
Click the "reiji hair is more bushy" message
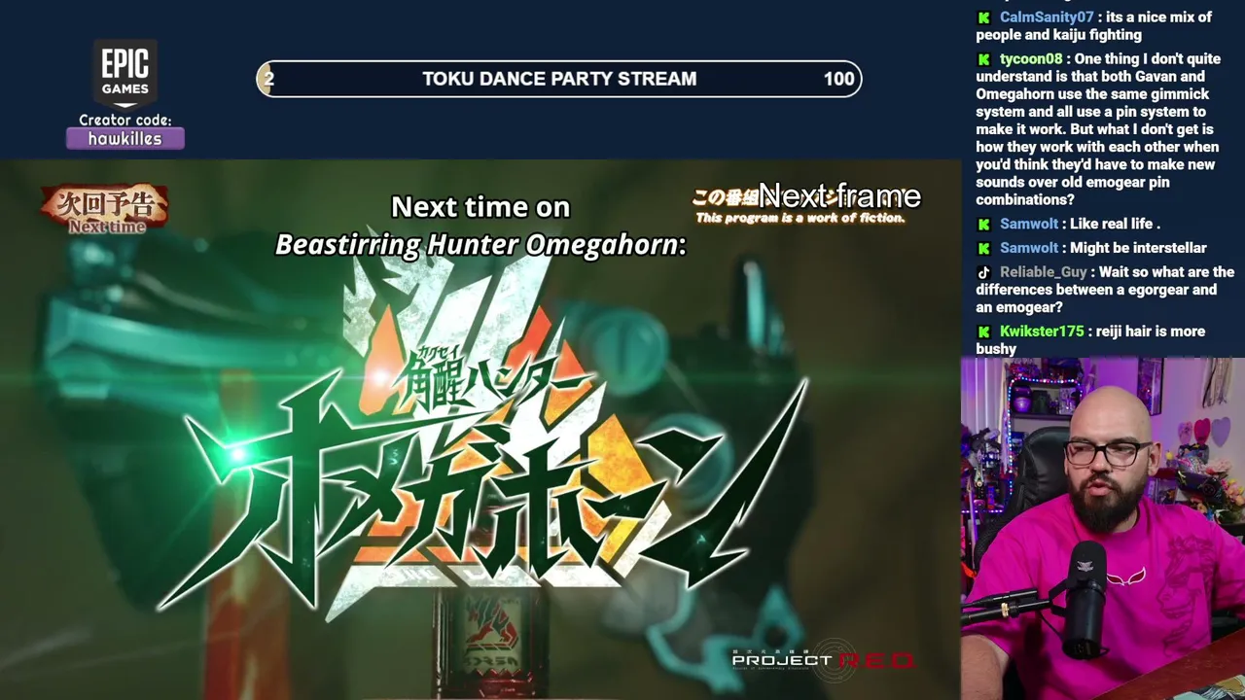click(x=1090, y=340)
